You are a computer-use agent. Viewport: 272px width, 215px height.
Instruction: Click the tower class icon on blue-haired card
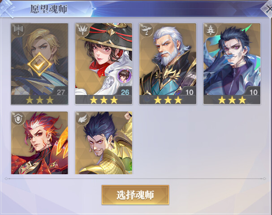click(211, 30)
